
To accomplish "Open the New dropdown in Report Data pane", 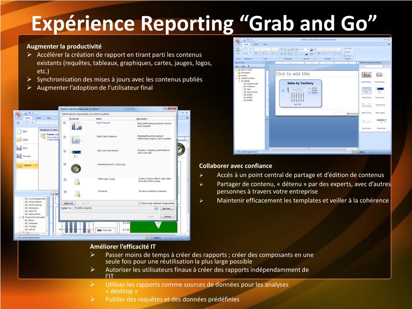I will 237,66.
